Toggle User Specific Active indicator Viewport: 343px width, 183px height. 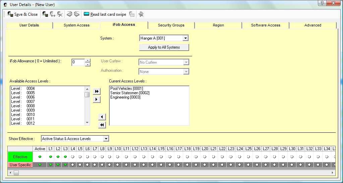coord(40,165)
